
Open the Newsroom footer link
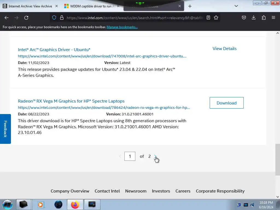[x=136, y=191]
